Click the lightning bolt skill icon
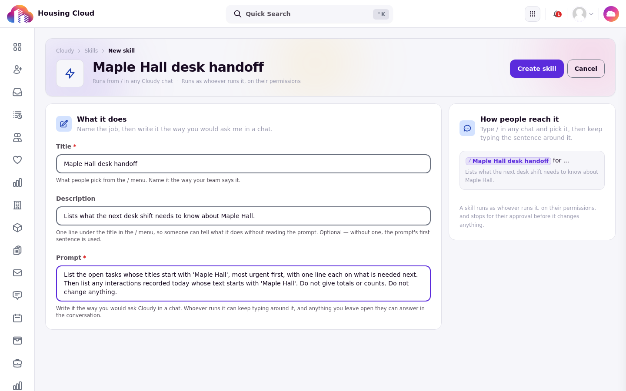 [x=70, y=73]
